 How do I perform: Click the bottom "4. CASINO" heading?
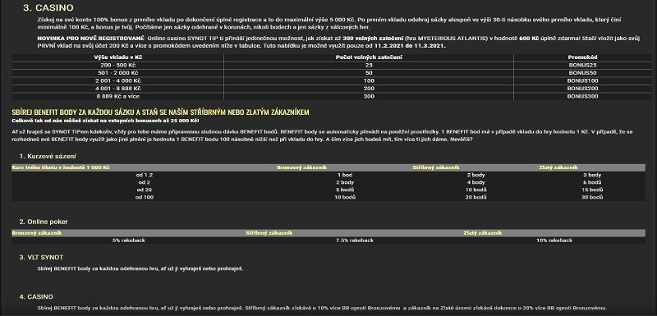(x=36, y=297)
